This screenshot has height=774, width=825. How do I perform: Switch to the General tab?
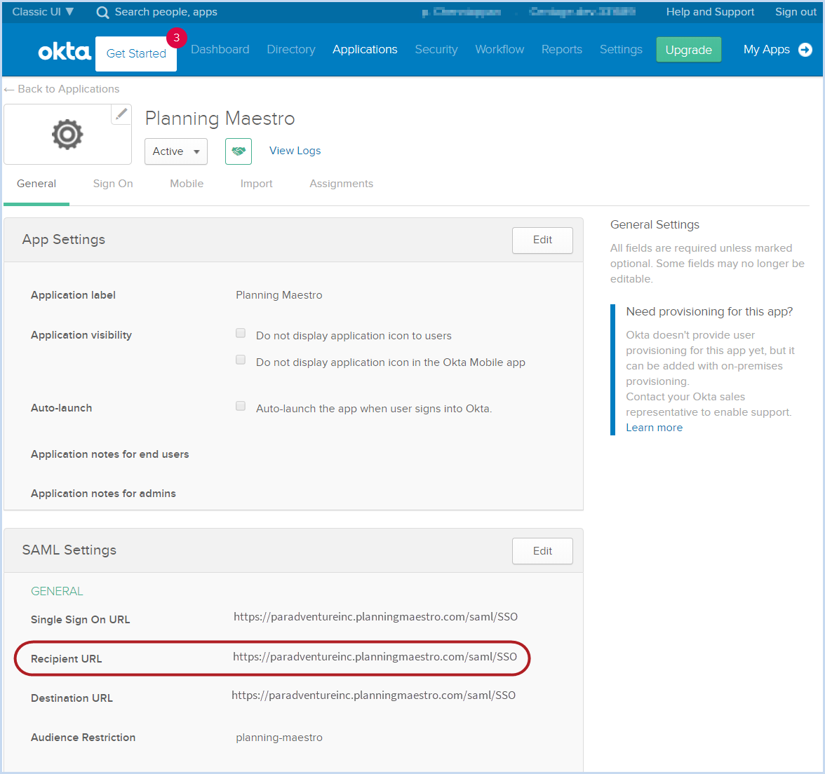[36, 184]
